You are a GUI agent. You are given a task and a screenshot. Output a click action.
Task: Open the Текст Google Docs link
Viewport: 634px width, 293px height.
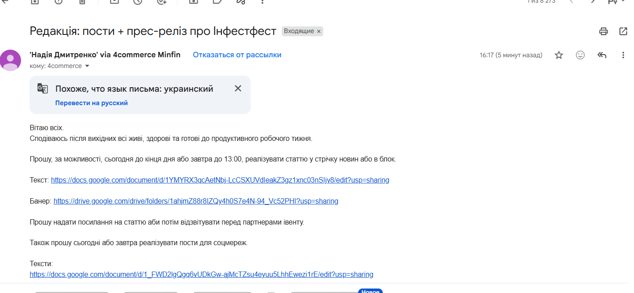pos(220,180)
